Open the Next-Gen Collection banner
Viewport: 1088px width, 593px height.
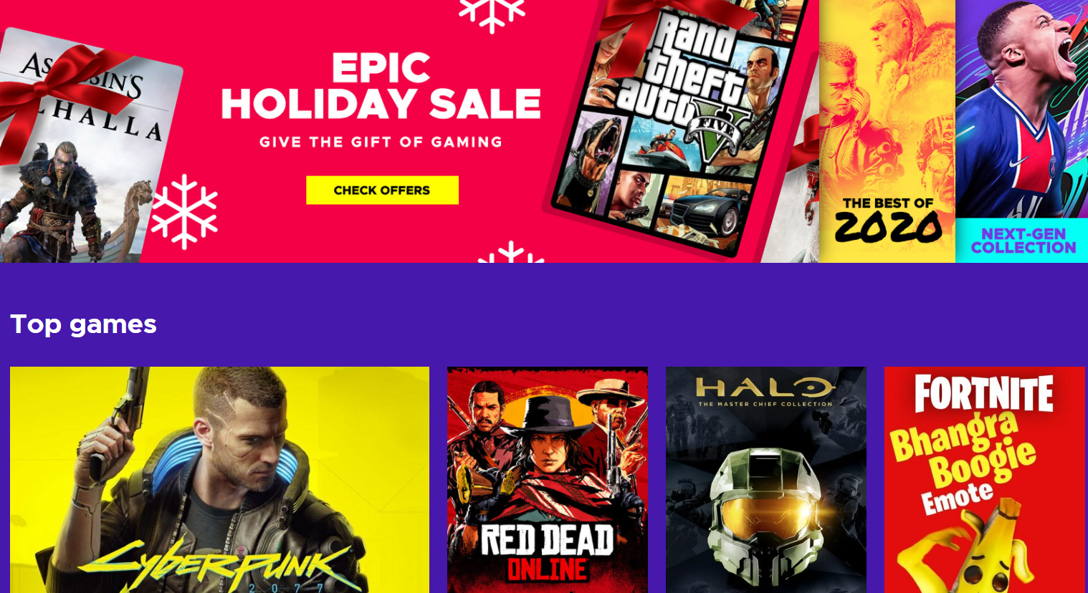click(x=1022, y=131)
